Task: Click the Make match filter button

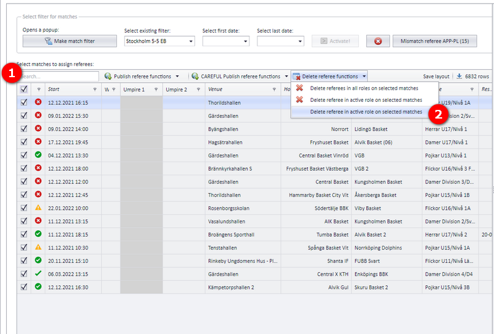Action: 70,41
